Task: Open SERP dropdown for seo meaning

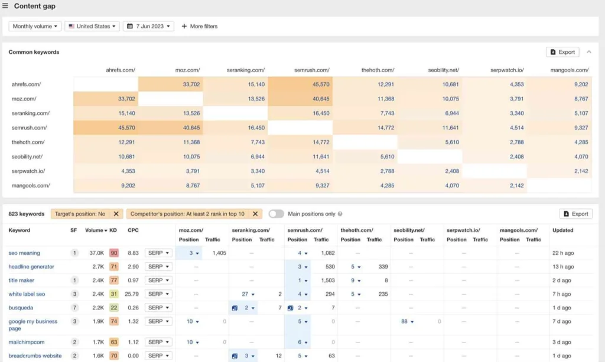Action: 158,253
